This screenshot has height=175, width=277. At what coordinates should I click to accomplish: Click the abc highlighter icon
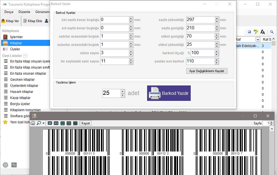(256, 32)
